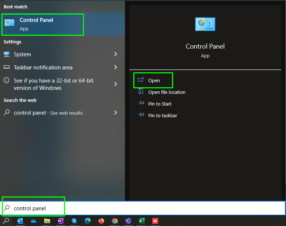Click Open in the preview pane
This screenshot has height=226, width=286.
coord(154,80)
